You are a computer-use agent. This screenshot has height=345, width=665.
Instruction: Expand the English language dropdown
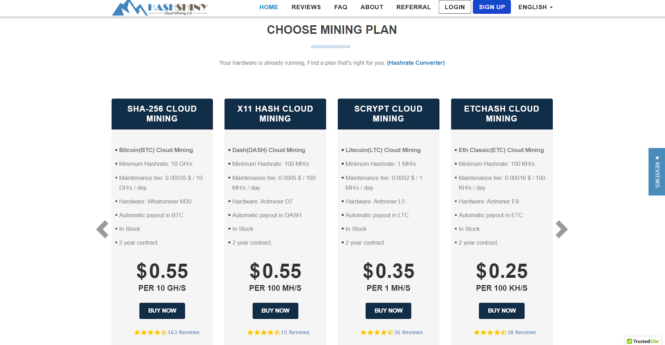[x=535, y=7]
